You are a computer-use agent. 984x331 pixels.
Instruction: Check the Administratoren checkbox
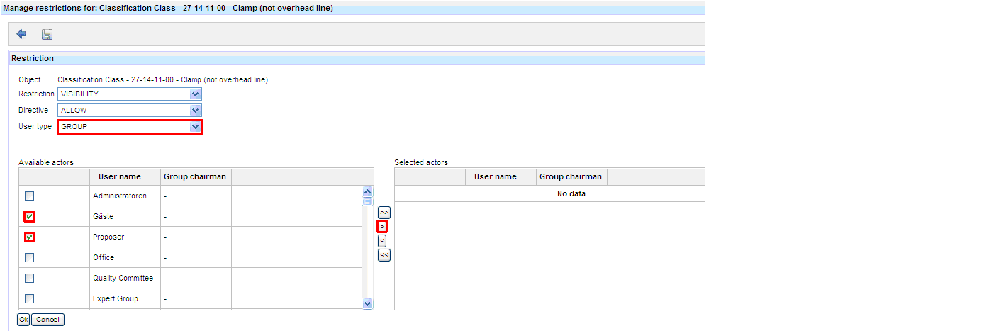30,196
